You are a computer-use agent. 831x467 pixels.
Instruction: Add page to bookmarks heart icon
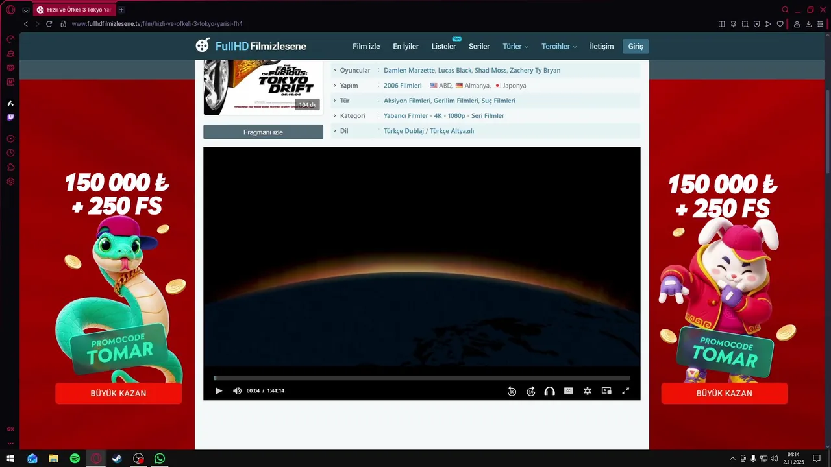pos(780,24)
